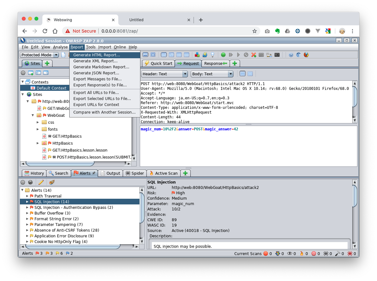Click the New Context icon with green plus
This screenshot has height=281, width=377.
click(31, 73)
